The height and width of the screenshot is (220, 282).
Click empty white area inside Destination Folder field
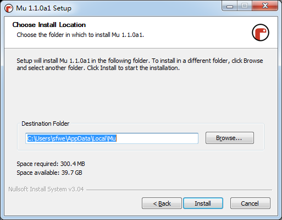pos(157,138)
